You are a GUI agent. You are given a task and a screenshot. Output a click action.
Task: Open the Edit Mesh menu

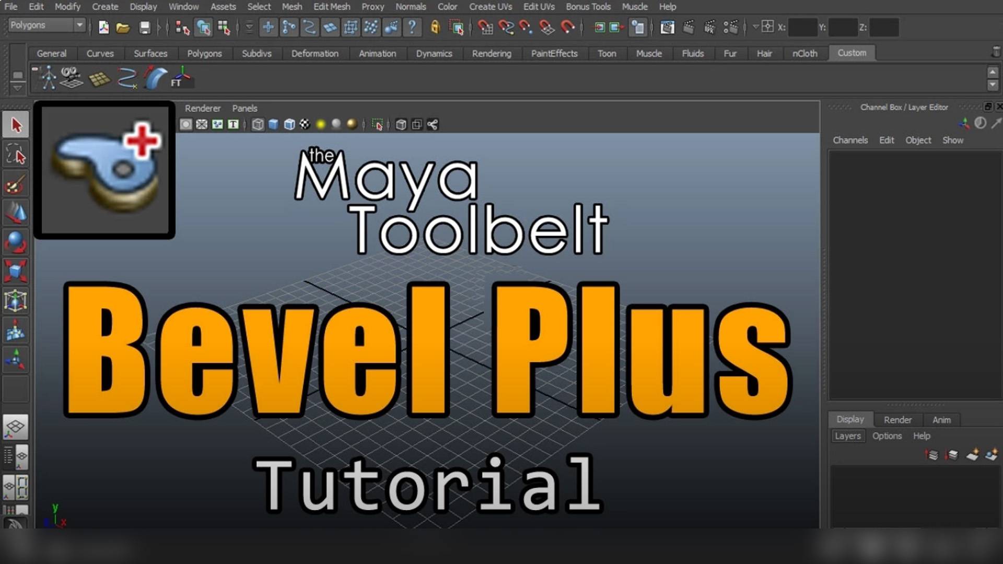[331, 7]
